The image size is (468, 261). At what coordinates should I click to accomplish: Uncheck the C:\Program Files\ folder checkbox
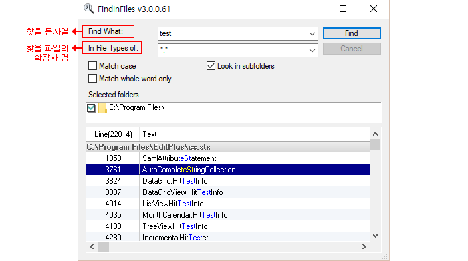click(x=91, y=108)
